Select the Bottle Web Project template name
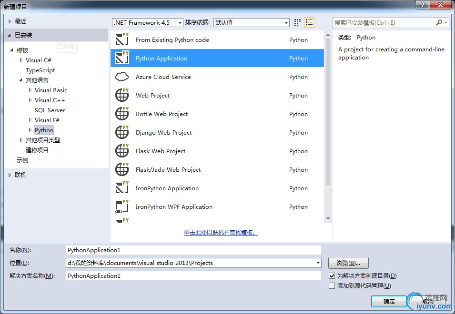455x314 pixels. [x=162, y=114]
